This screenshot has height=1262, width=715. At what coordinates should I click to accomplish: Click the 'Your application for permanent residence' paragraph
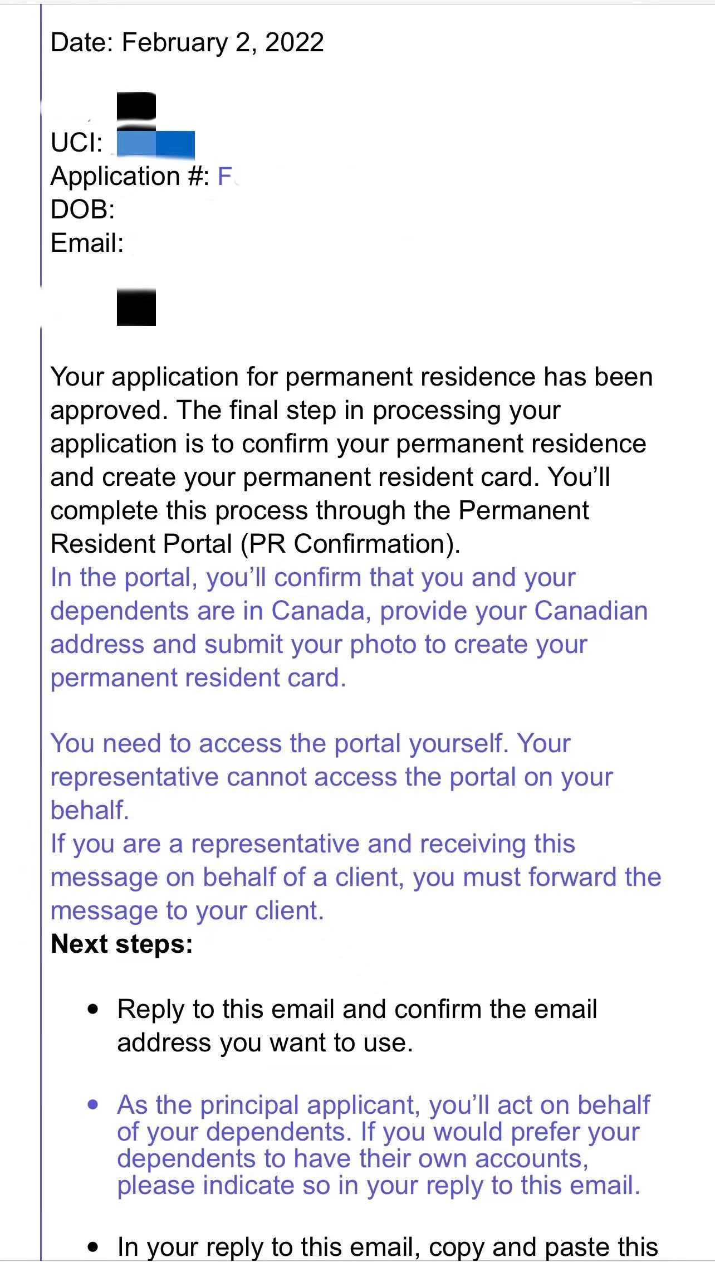pos(351,460)
